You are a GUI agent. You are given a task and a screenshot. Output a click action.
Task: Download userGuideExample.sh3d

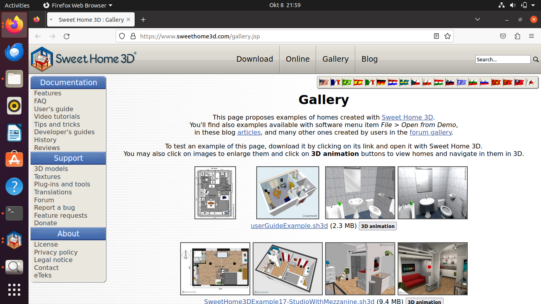click(x=289, y=226)
